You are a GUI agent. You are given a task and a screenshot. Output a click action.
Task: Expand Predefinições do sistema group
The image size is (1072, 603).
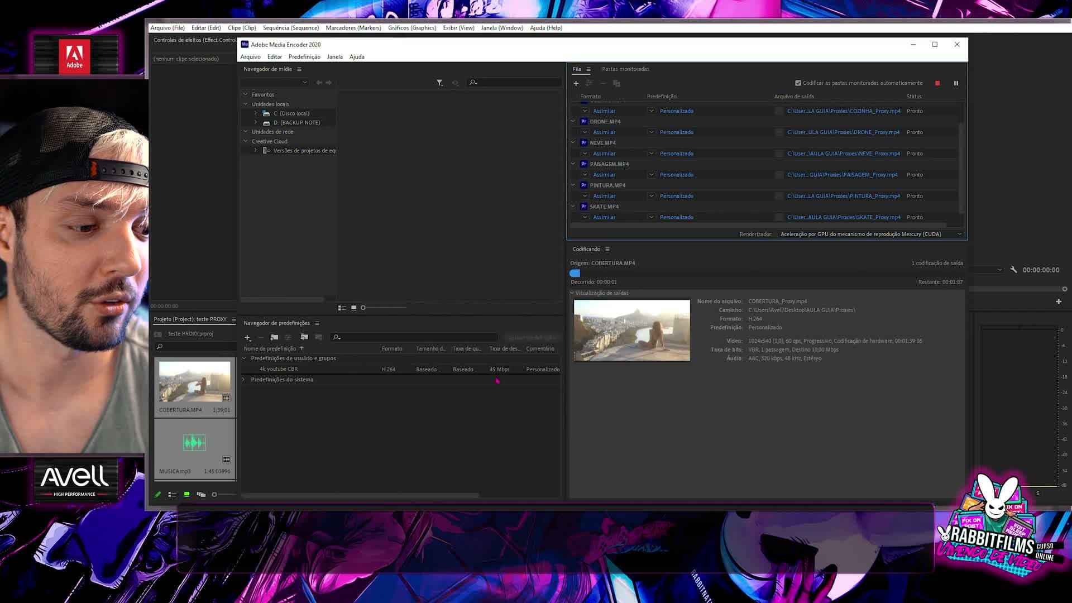pos(244,380)
